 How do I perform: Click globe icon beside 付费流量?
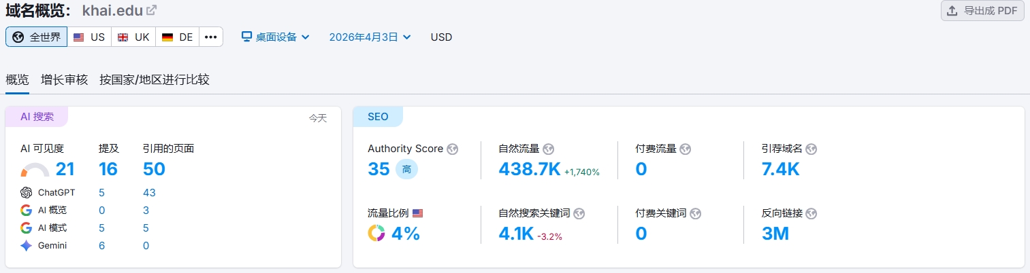click(x=686, y=149)
